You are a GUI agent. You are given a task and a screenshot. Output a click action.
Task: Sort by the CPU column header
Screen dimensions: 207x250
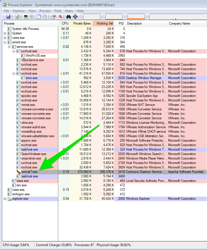coord(64,23)
